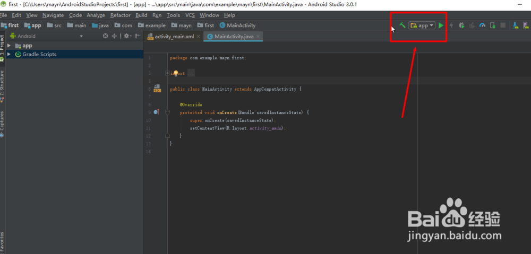Open the View menu
Viewport: 531px width, 254px height.
[32, 15]
